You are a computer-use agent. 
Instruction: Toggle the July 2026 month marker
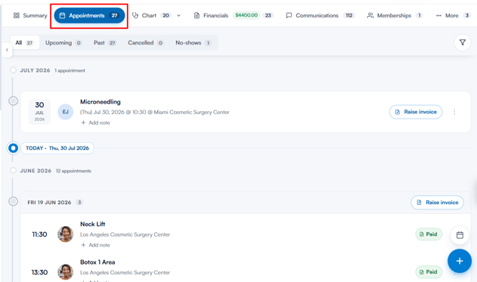click(x=13, y=70)
